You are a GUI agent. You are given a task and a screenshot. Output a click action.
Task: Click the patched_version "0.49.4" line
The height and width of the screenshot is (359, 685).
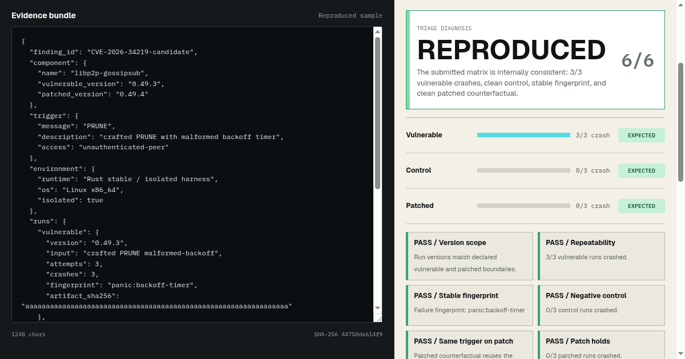click(93, 94)
